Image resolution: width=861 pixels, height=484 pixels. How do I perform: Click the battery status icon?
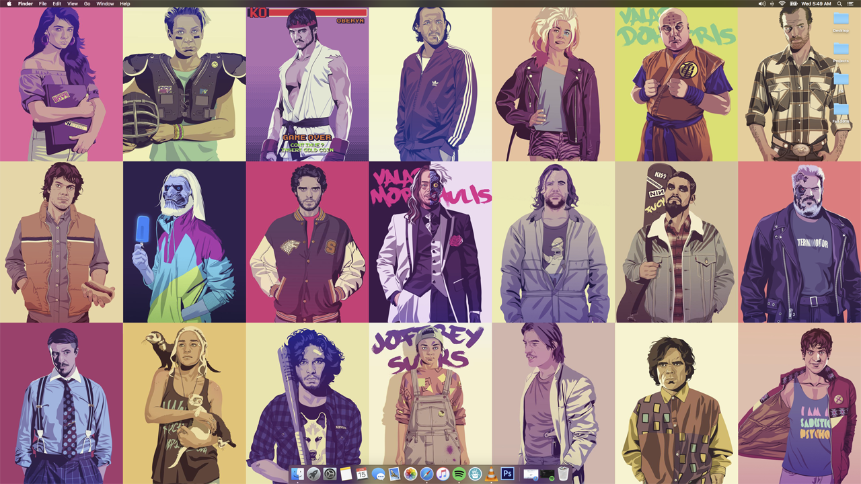click(x=793, y=3)
